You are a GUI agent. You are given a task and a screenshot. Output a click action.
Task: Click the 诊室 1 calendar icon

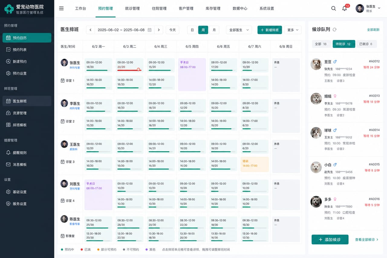(63, 80)
